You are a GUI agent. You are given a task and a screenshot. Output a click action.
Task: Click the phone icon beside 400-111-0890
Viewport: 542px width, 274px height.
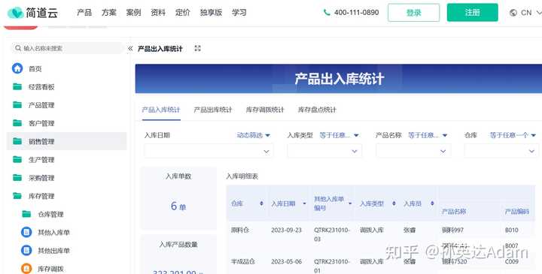point(327,13)
